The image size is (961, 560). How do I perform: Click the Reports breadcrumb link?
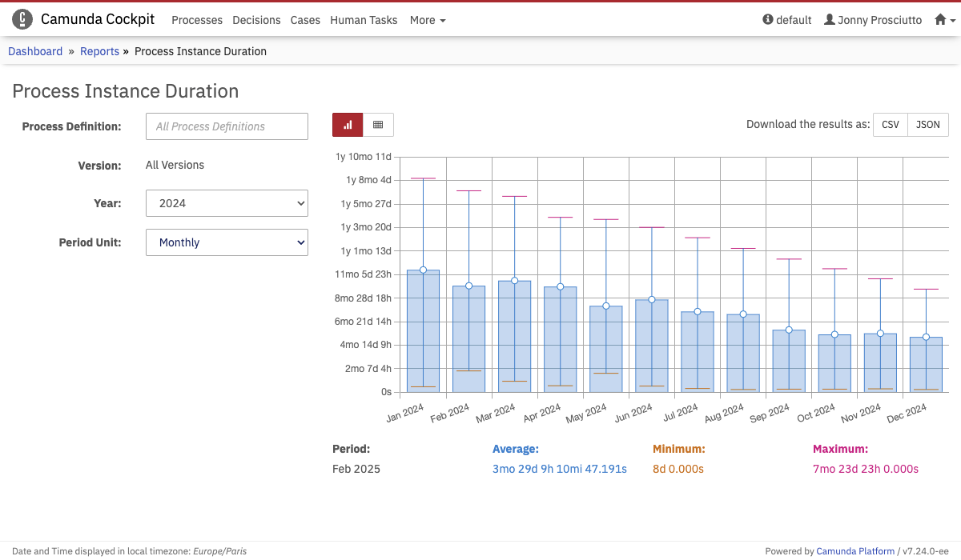(99, 51)
